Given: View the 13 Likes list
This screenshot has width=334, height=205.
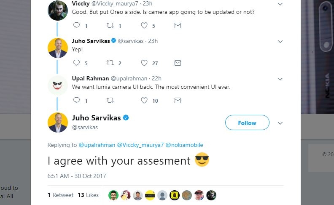Looking at the screenshot, I should pos(88,195).
